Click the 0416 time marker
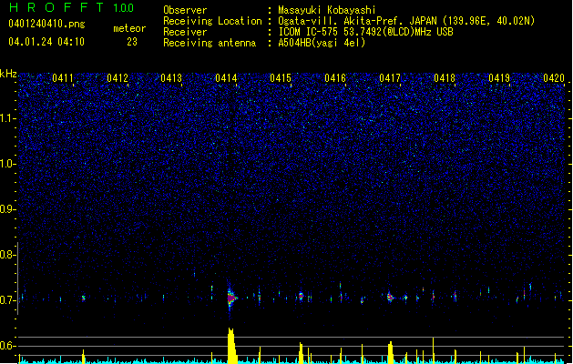The width and height of the screenshot is (573, 364). click(335, 78)
